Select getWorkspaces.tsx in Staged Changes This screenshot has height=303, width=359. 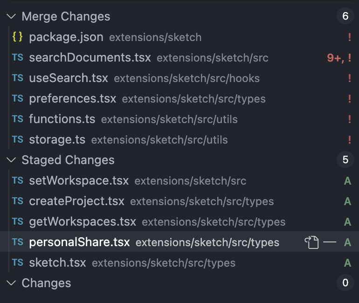point(82,222)
